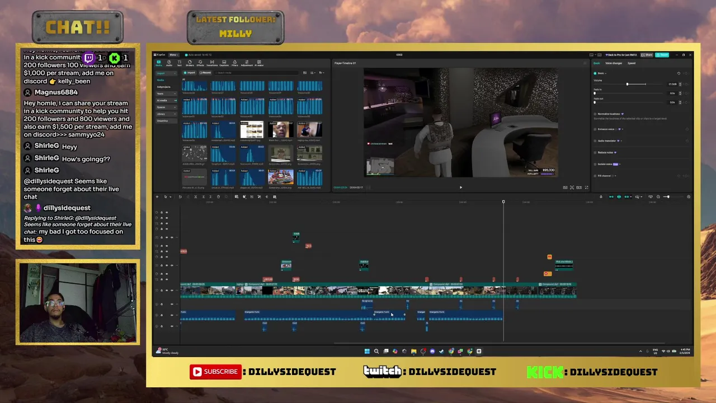Click the Record button
Image resolution: width=716 pixels, height=403 pixels.
pos(205,73)
